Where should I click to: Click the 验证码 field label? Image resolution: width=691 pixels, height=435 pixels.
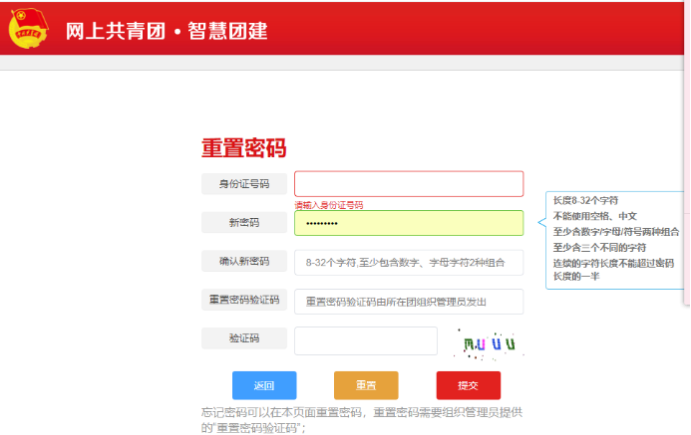[x=244, y=338]
